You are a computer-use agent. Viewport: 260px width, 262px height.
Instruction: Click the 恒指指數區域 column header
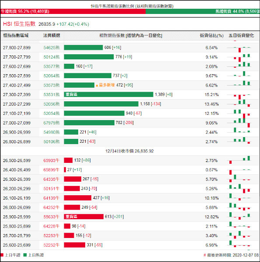click(16, 35)
